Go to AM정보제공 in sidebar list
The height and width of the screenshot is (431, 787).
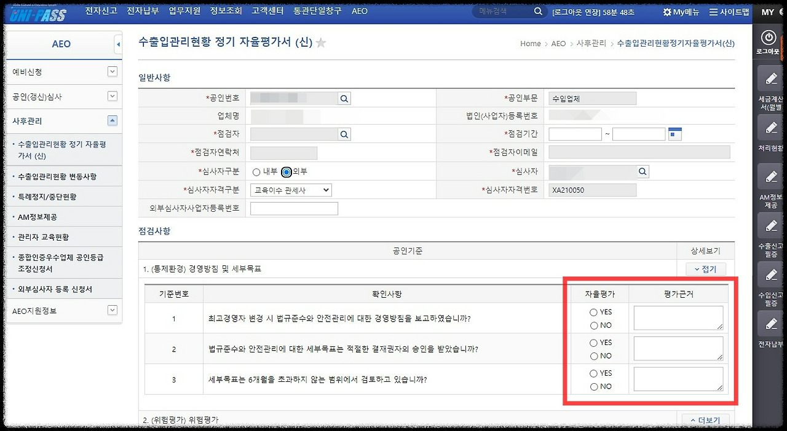[x=38, y=217]
